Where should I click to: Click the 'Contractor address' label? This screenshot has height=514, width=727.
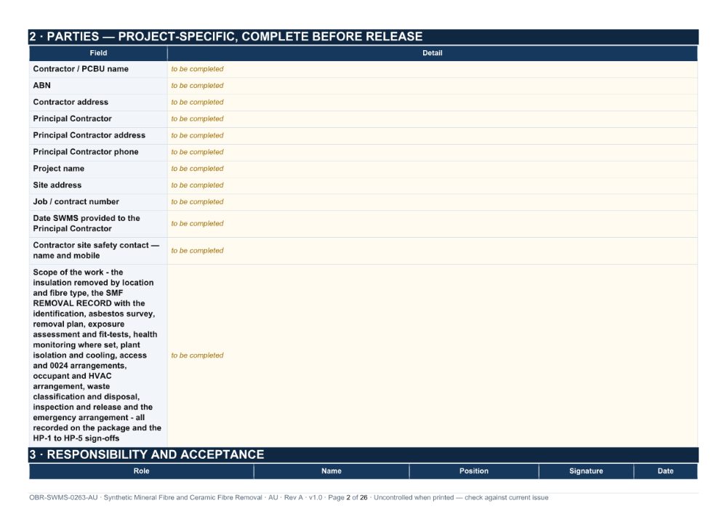[71, 102]
